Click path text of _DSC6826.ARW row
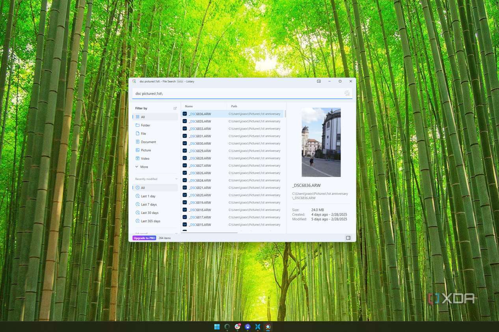The image size is (499, 332). 254,173
